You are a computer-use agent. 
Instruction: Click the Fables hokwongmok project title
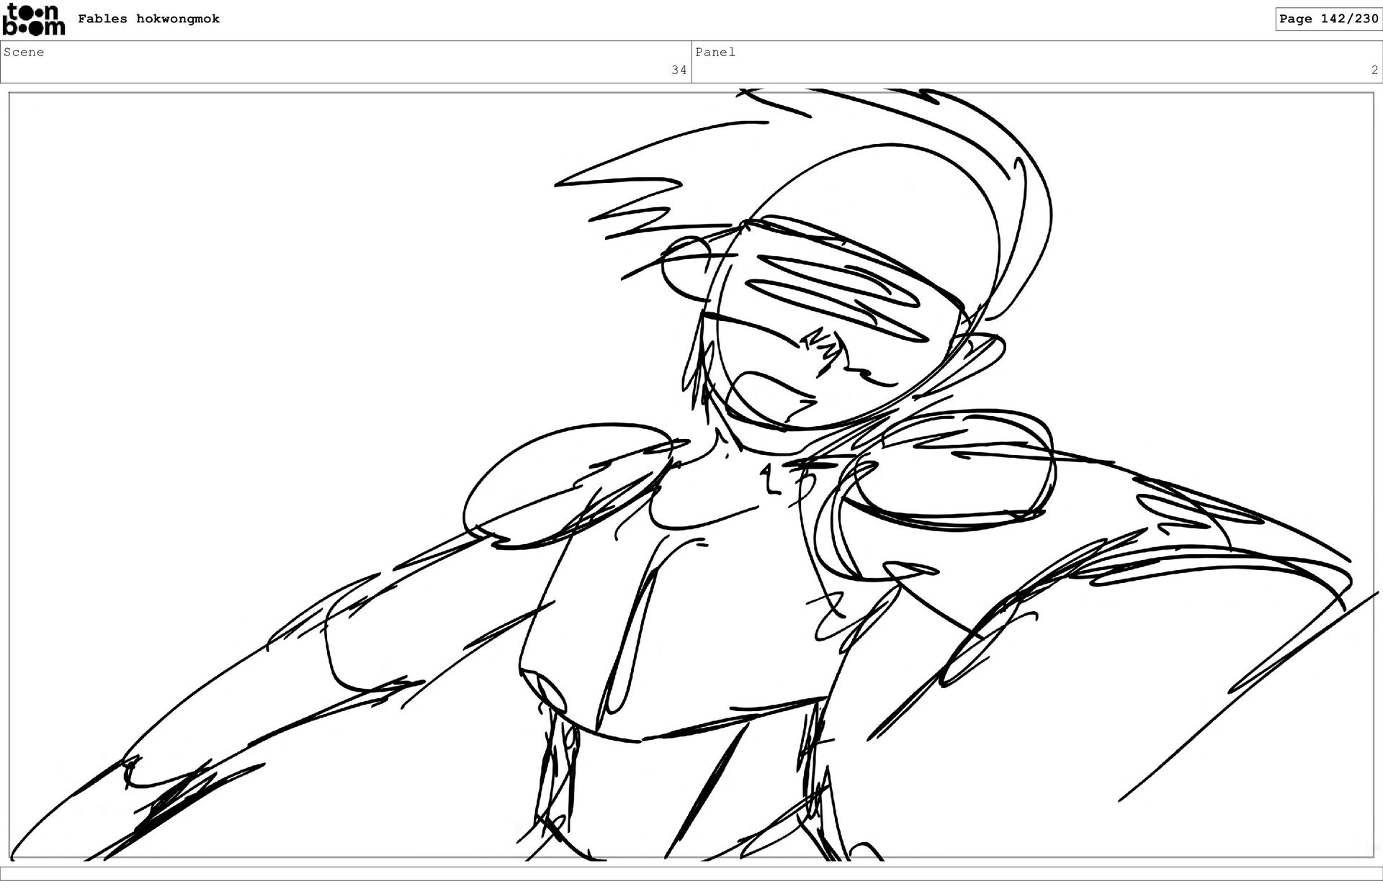coord(148,19)
